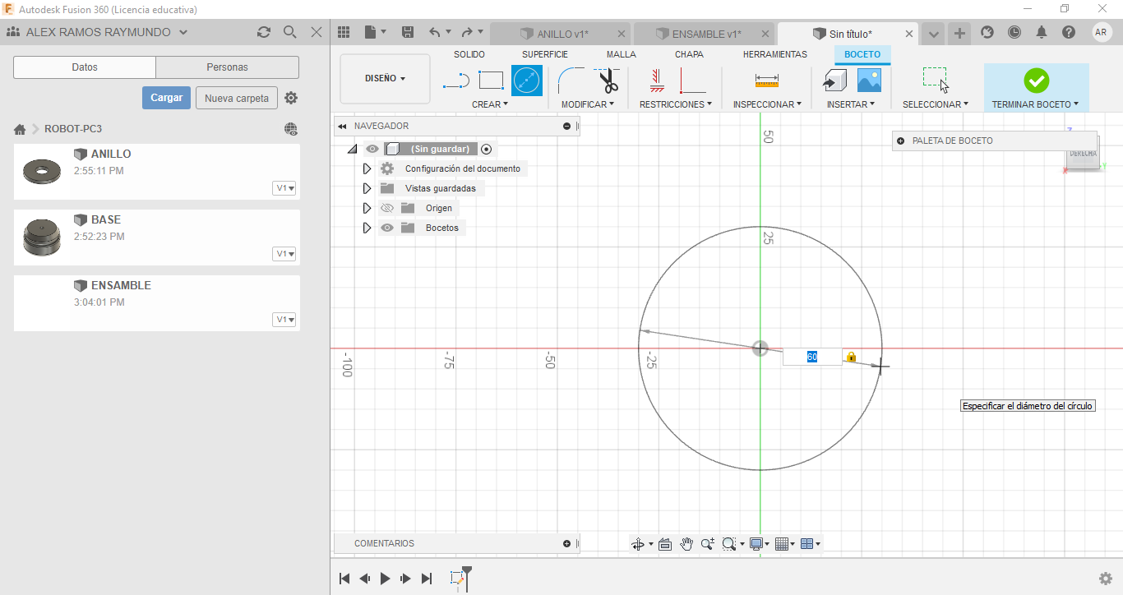Switch to the SUPERFICIE ribbon tab

(x=544, y=54)
